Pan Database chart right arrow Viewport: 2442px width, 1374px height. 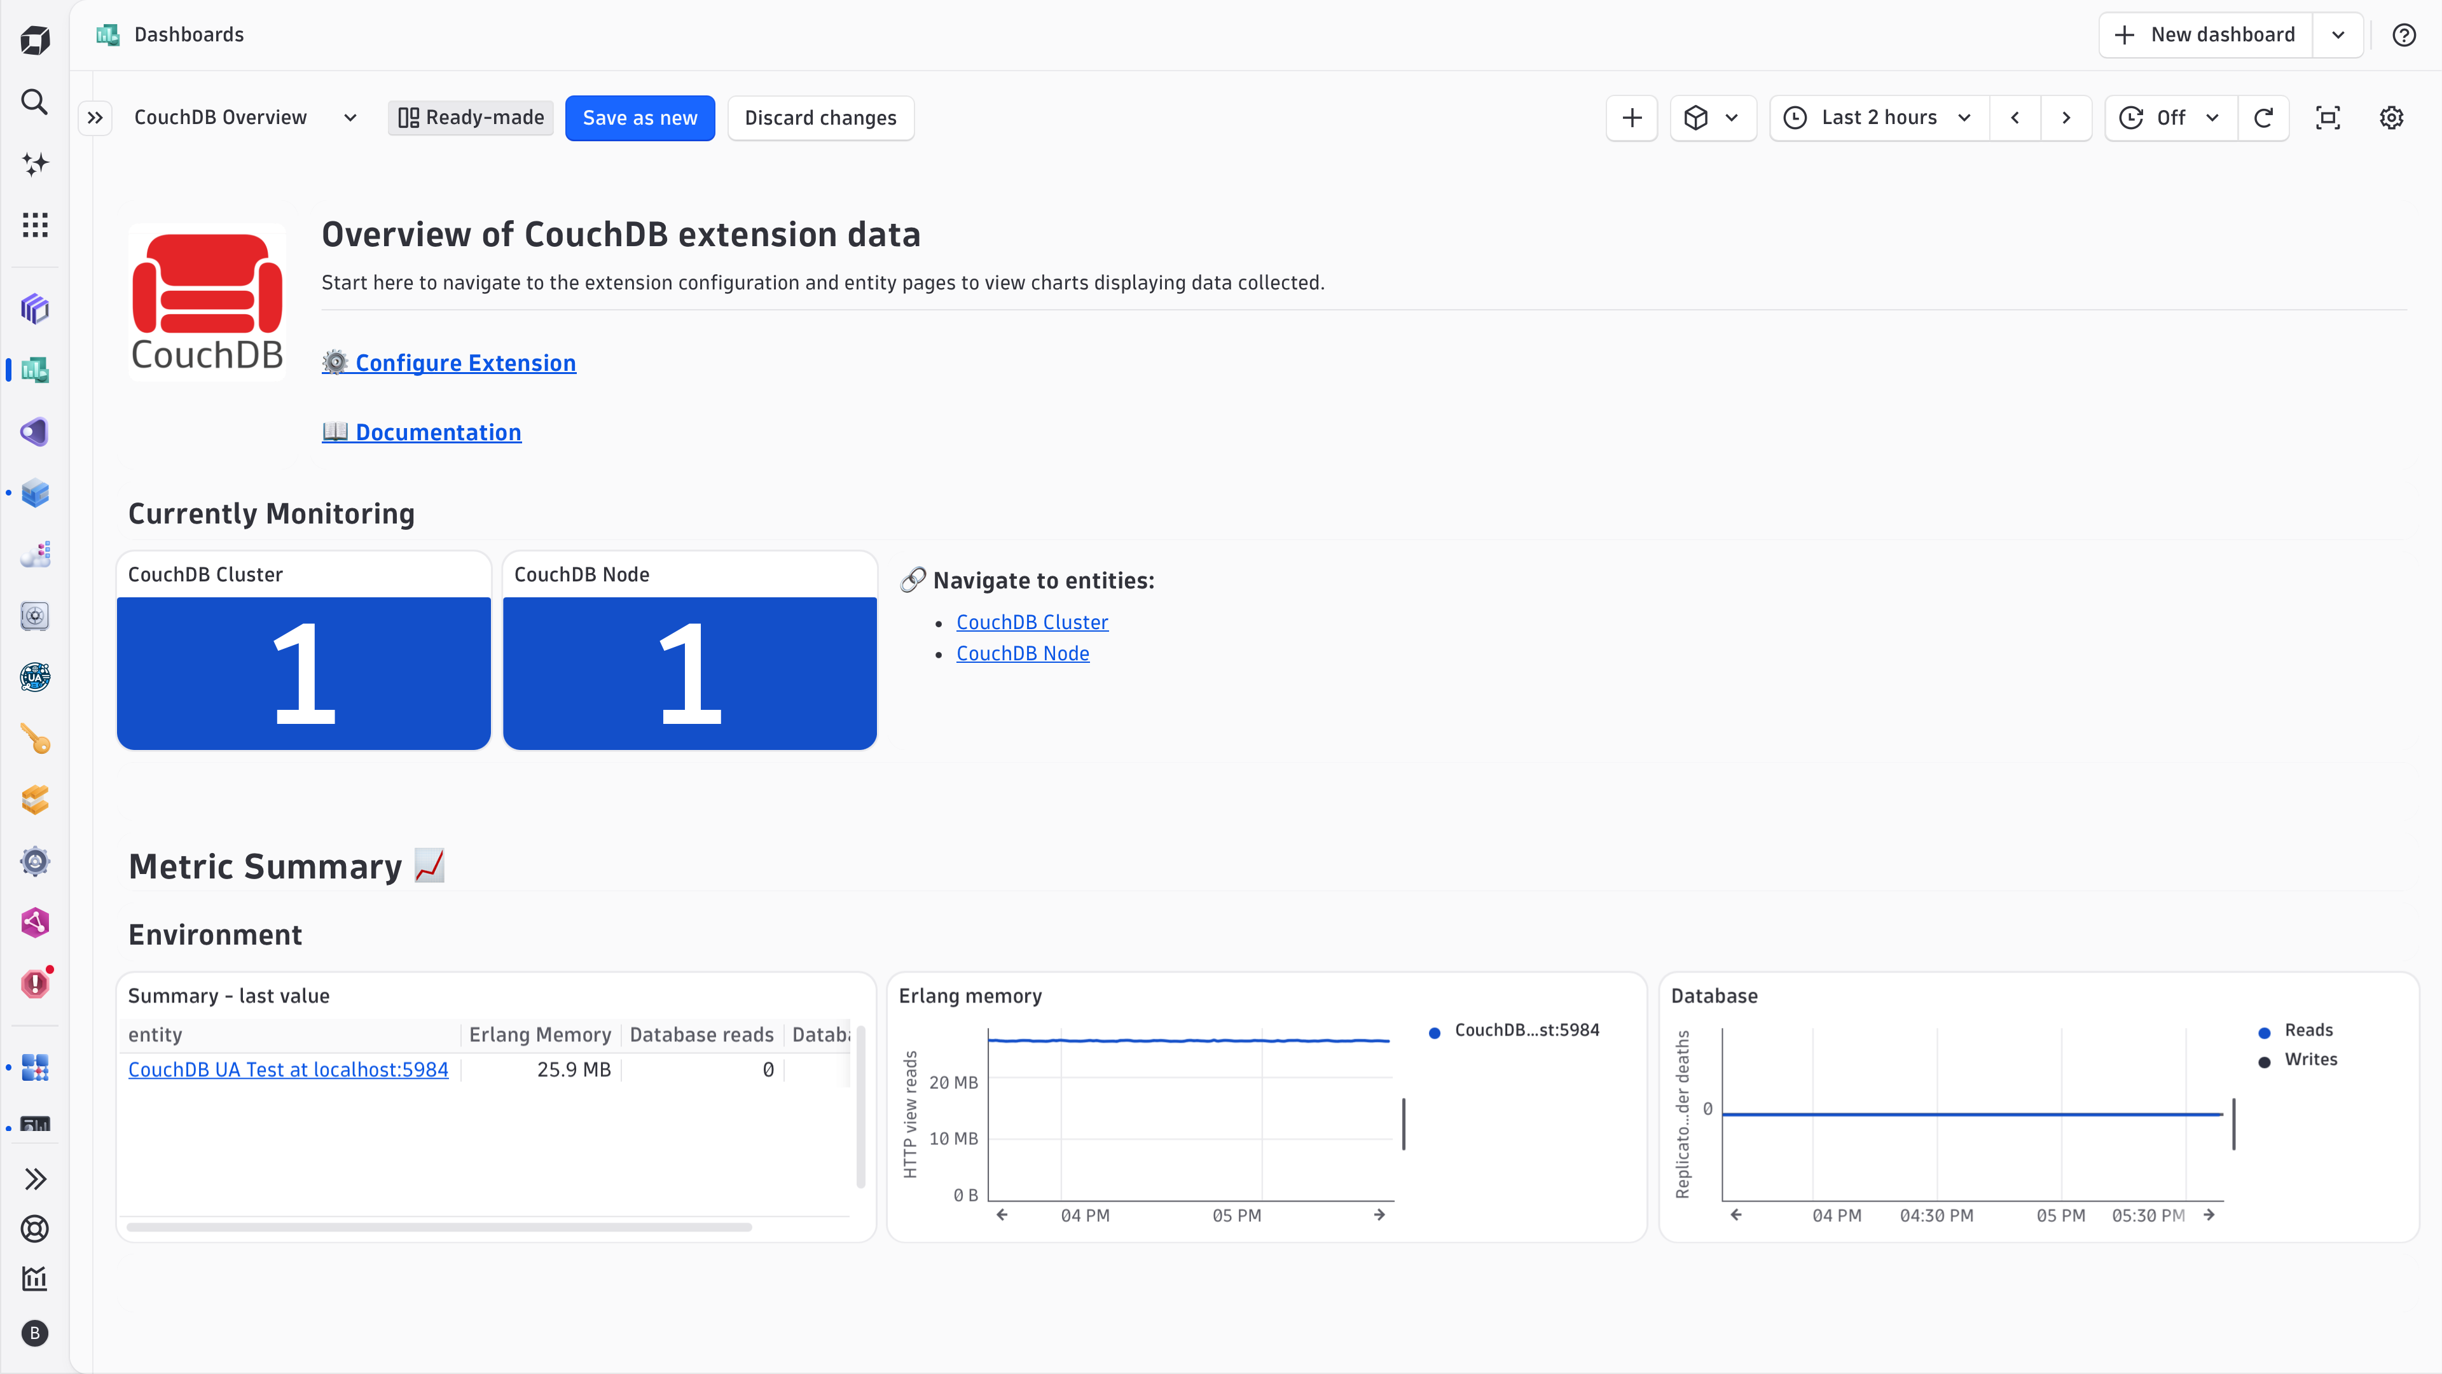click(2209, 1215)
